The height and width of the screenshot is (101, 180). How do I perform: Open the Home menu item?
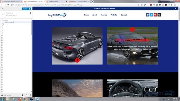point(86,15)
